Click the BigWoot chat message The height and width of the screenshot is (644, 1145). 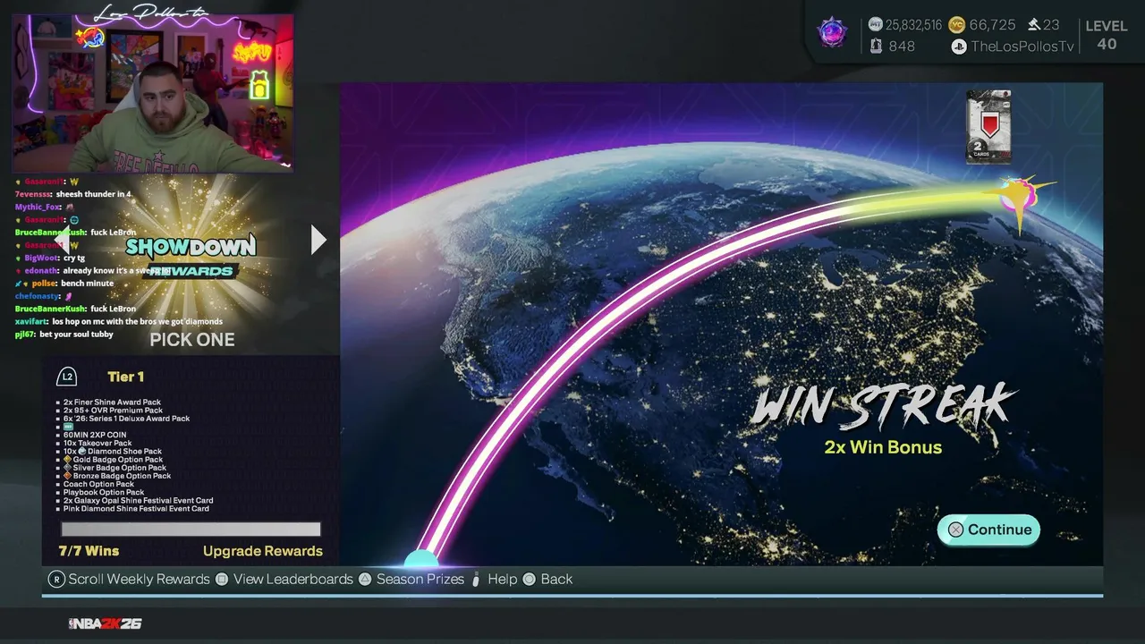click(50, 258)
